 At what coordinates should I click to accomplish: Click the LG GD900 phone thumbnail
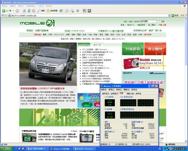point(29,138)
